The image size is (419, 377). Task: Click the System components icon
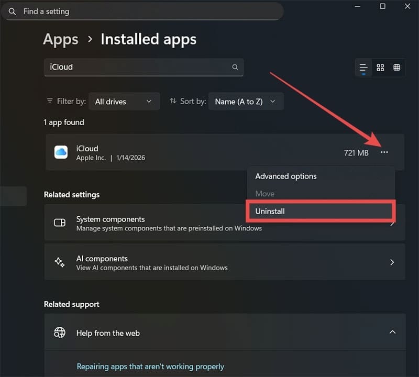point(60,223)
